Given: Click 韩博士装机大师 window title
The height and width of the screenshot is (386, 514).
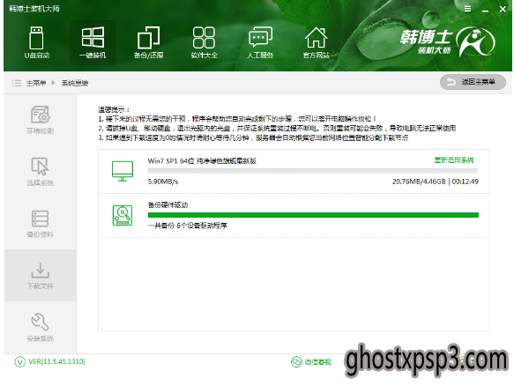Looking at the screenshot, I should tap(34, 9).
